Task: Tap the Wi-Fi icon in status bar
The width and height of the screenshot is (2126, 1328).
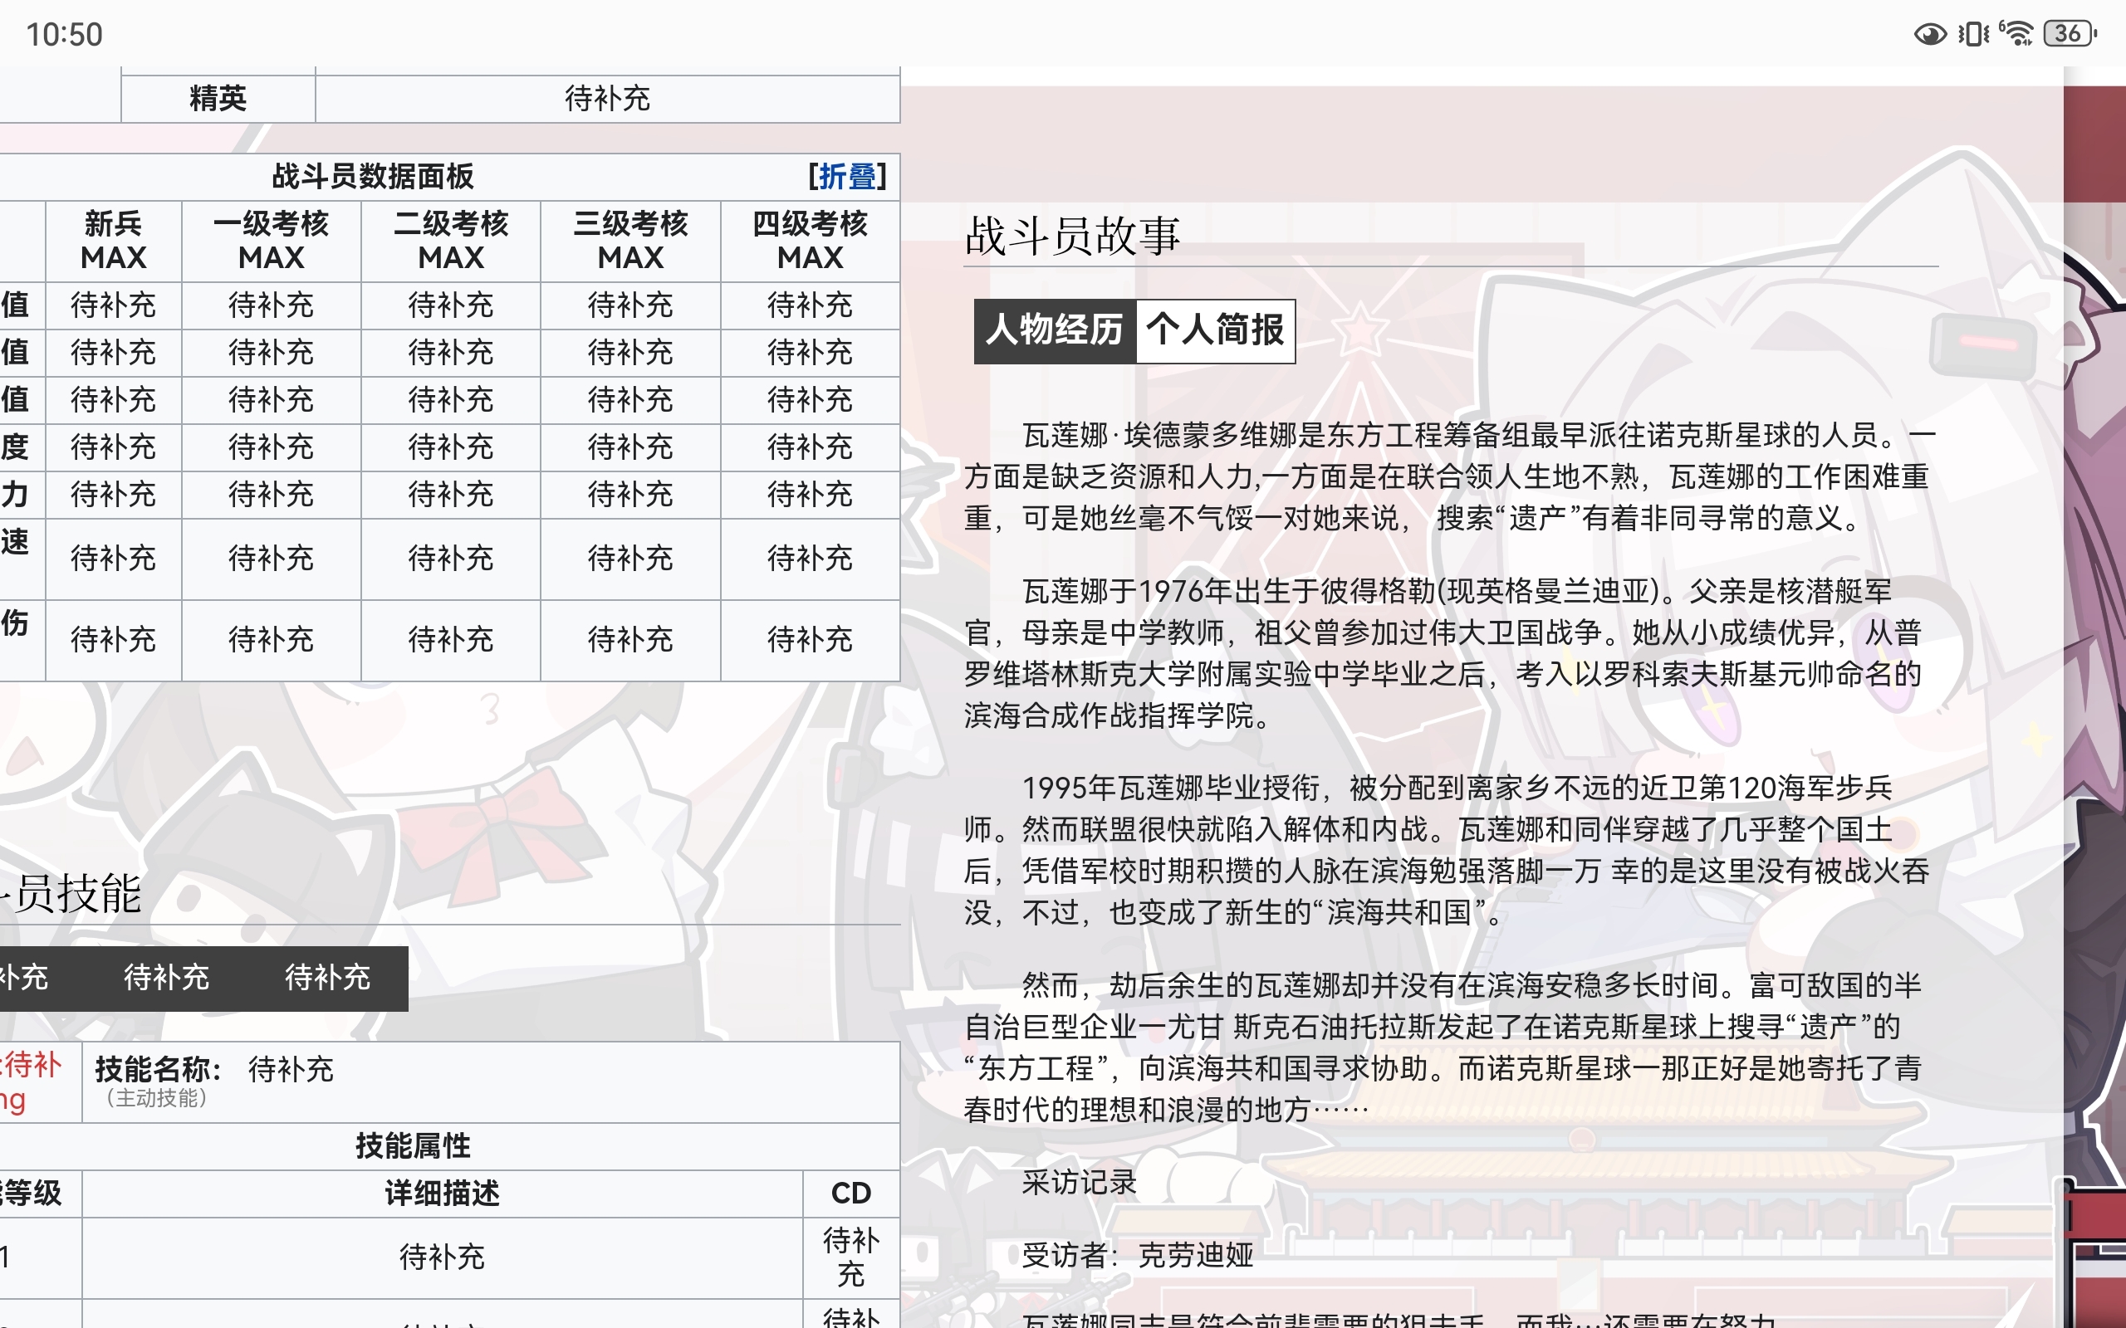Action: (2016, 33)
